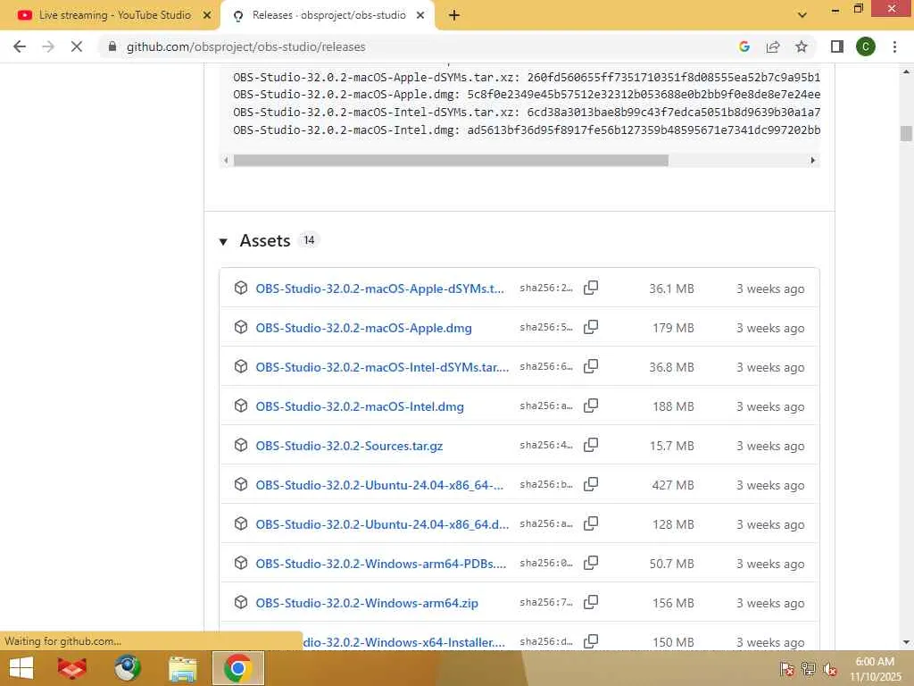Toggle browser side panel

[x=837, y=46]
